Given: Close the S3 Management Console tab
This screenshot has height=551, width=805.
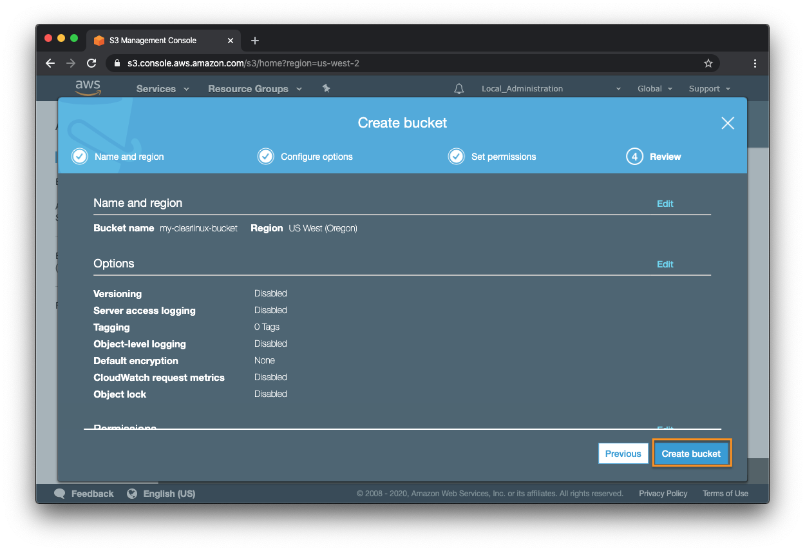Looking at the screenshot, I should [231, 41].
